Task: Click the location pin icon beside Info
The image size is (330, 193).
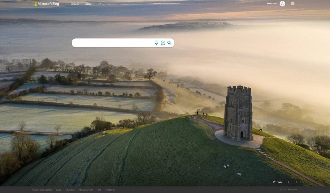Action: point(274,182)
